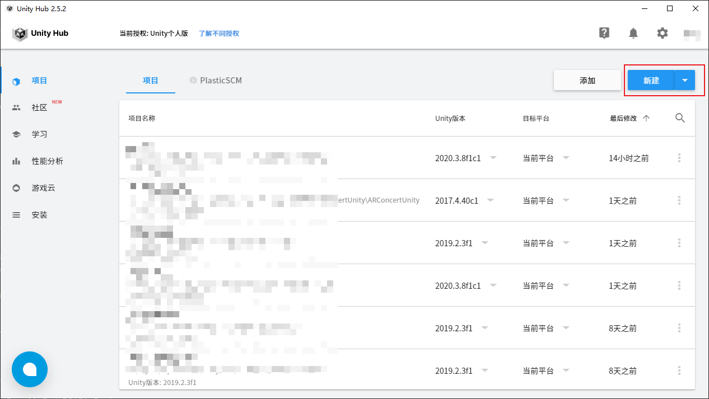Expand the 新建 dropdown arrow
709x399 pixels.
coord(685,81)
